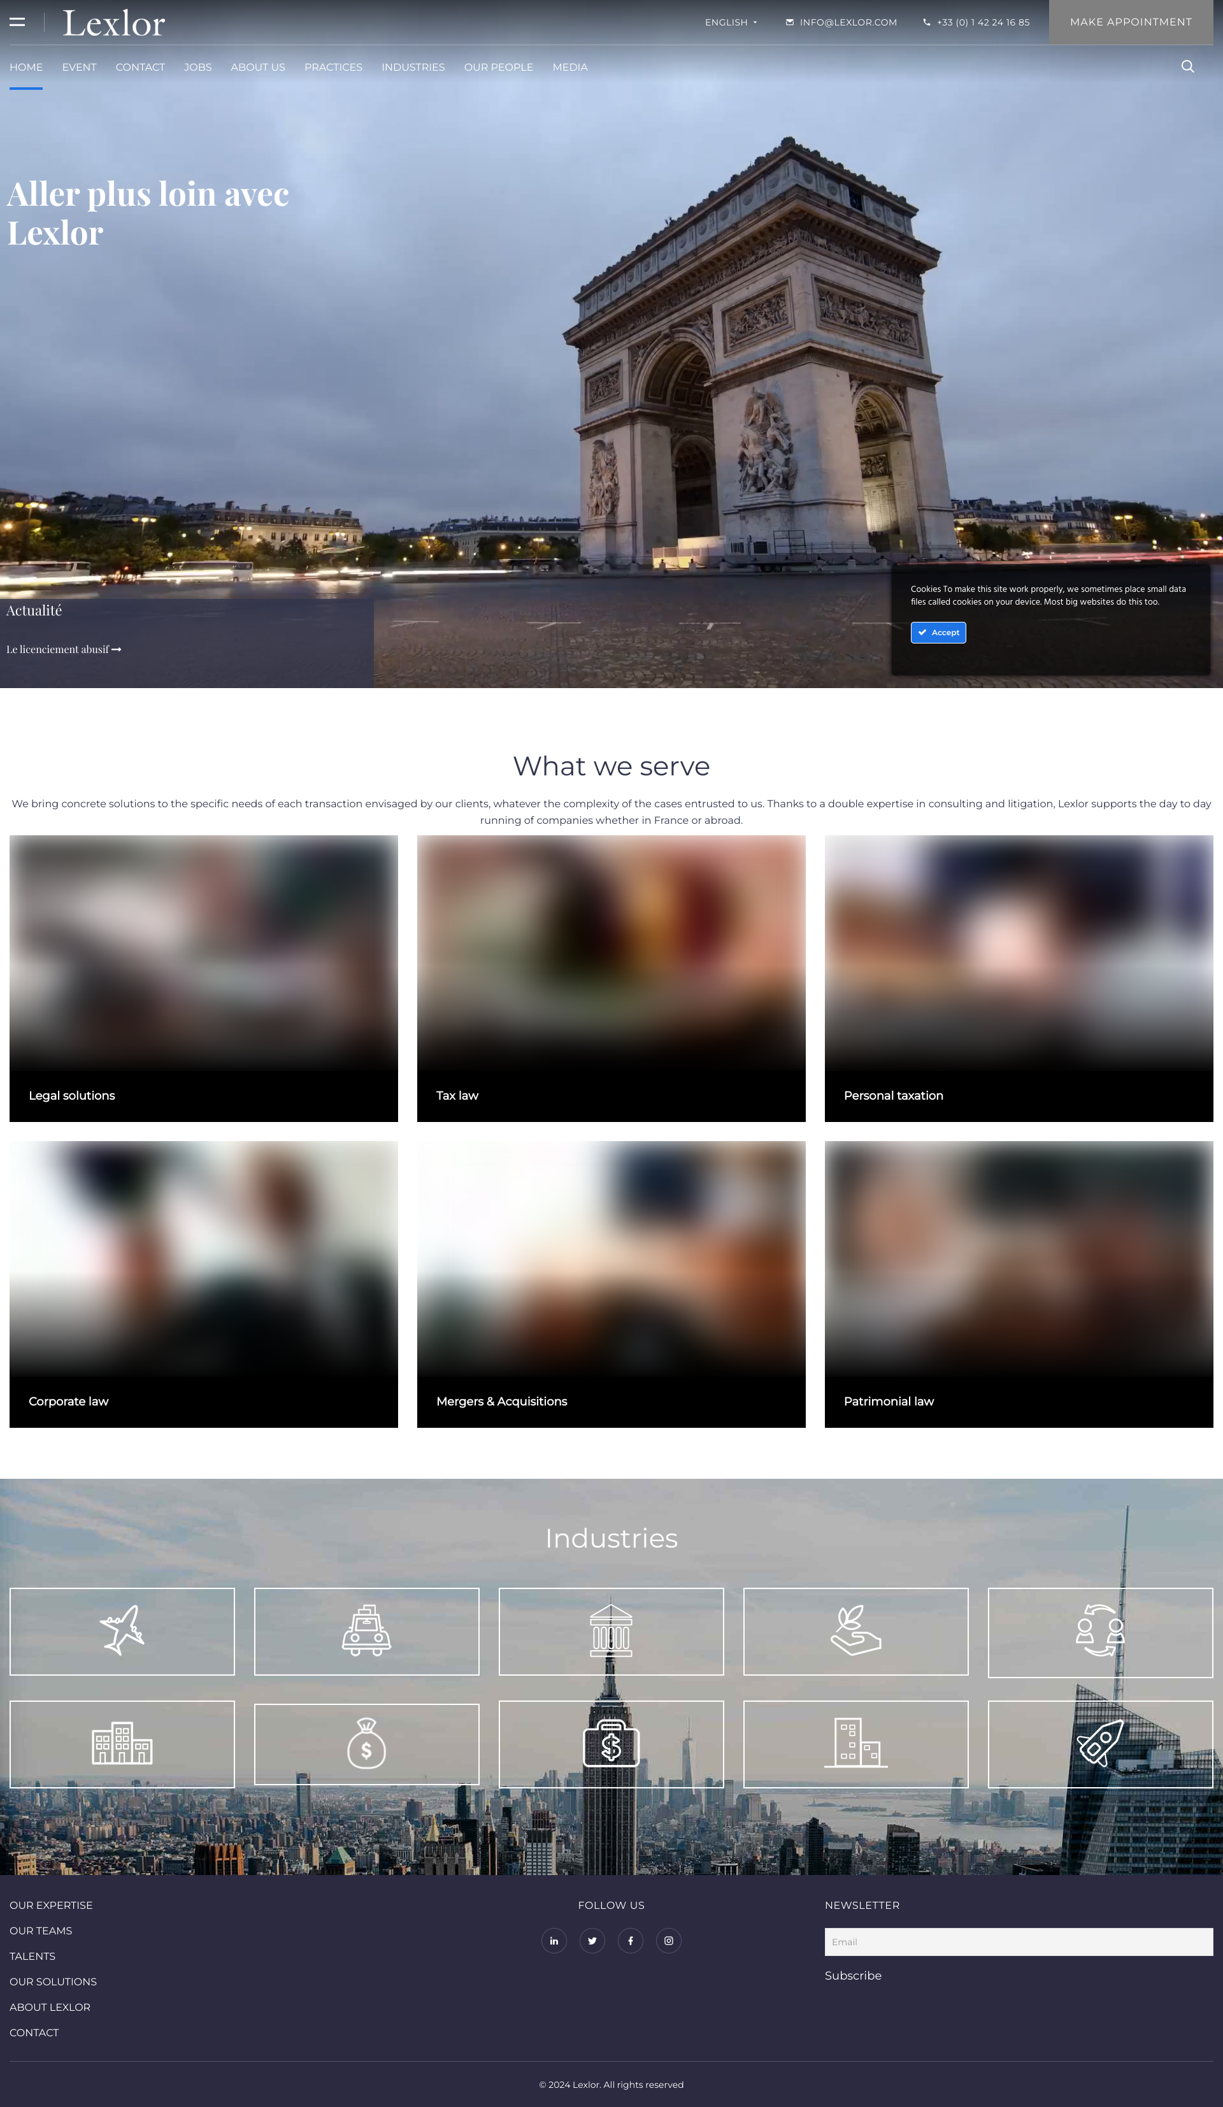
Task: Click the search magnifier icon
Action: point(1187,67)
